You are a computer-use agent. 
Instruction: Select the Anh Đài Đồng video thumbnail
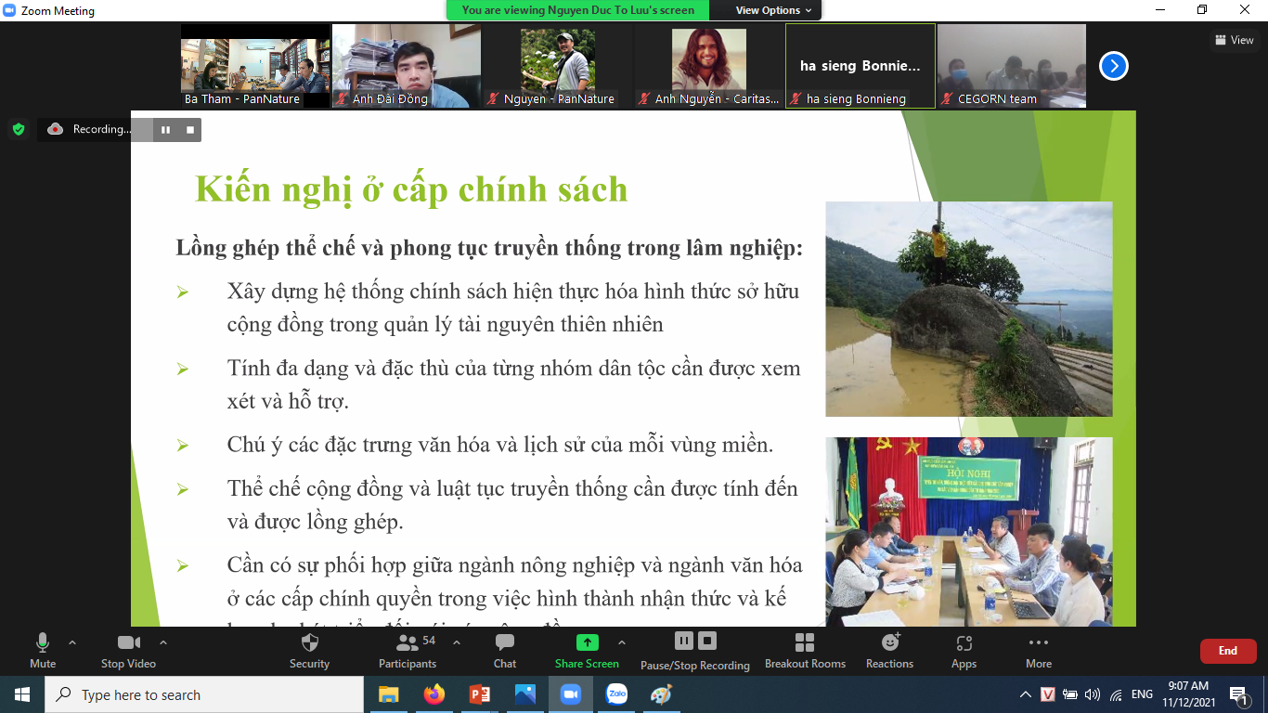click(x=407, y=66)
